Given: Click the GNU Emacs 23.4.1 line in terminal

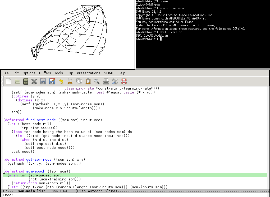Looking at the screenshot, I should (149, 12).
